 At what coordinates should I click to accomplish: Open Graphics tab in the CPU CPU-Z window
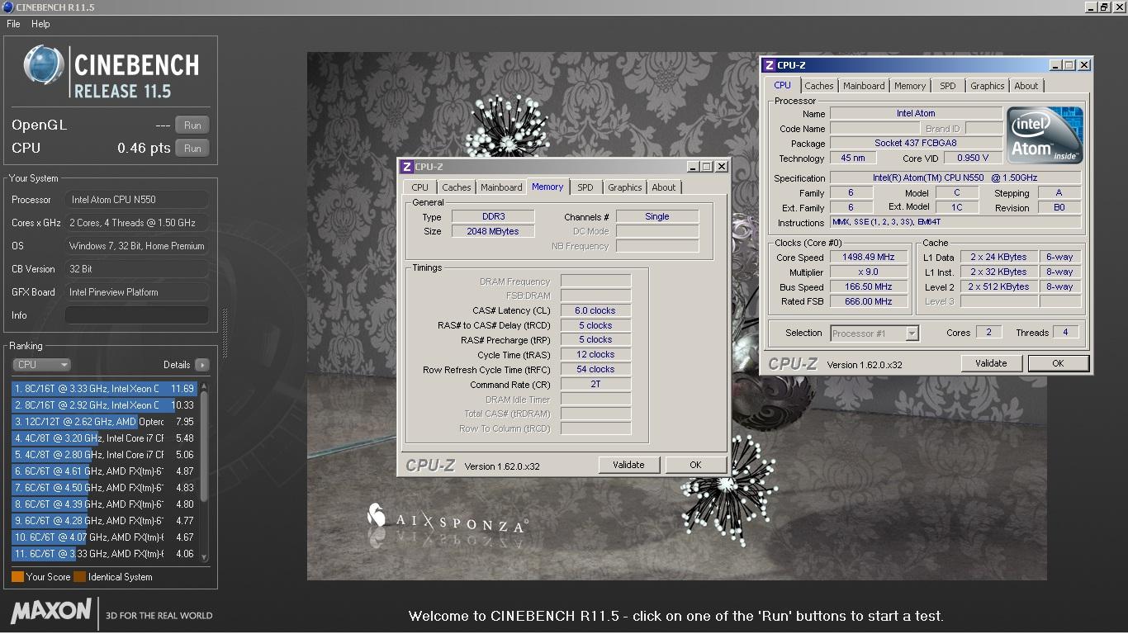pyautogui.click(x=988, y=86)
